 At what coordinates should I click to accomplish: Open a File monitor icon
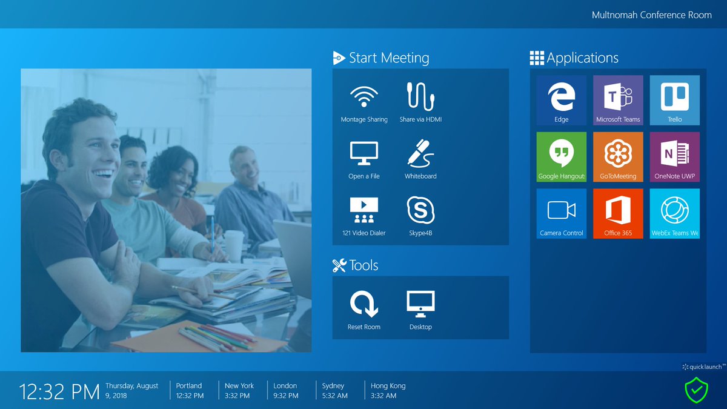[x=364, y=154]
